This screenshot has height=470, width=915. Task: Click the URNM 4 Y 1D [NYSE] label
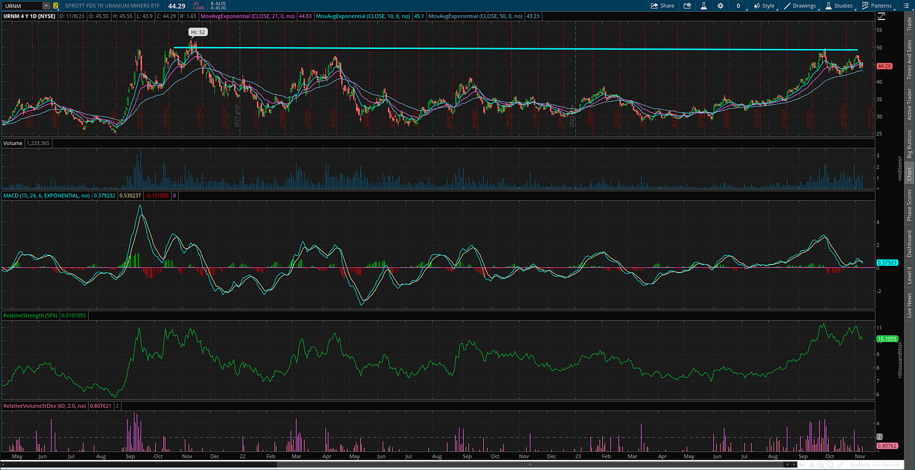pos(29,16)
